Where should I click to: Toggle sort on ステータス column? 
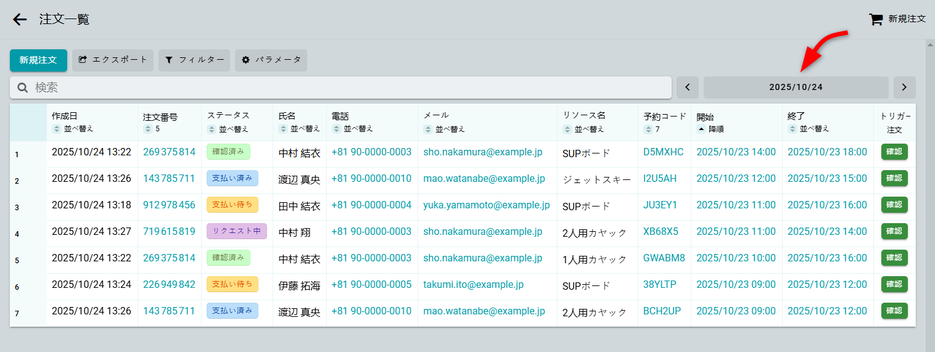[228, 129]
